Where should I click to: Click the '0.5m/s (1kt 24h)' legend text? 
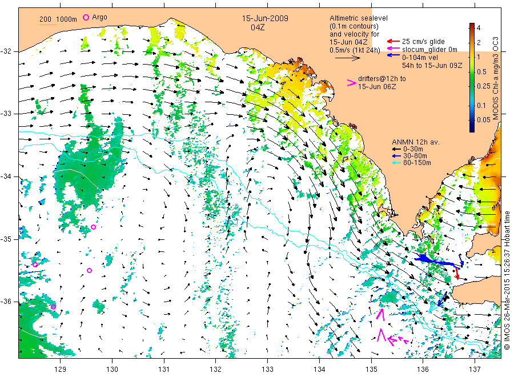[x=355, y=50]
